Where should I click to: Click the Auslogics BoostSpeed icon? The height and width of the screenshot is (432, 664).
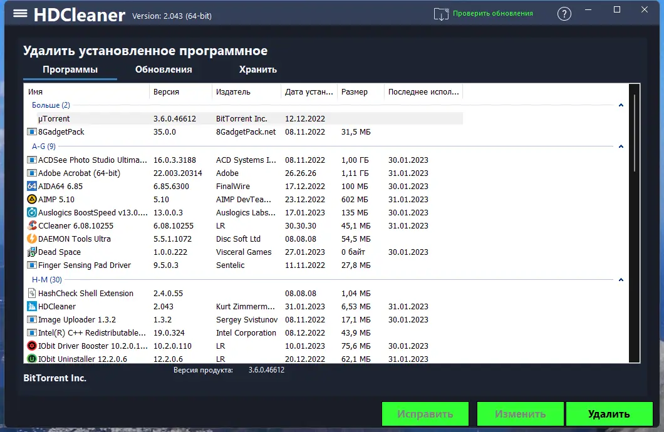pos(32,212)
